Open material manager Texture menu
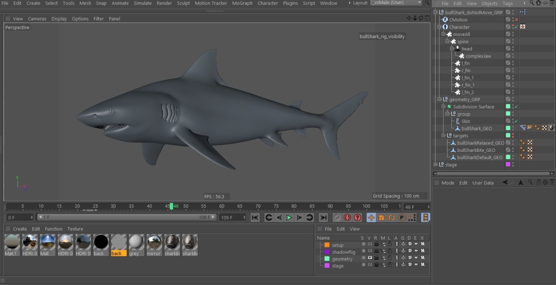This screenshot has width=556, height=285. click(75, 229)
